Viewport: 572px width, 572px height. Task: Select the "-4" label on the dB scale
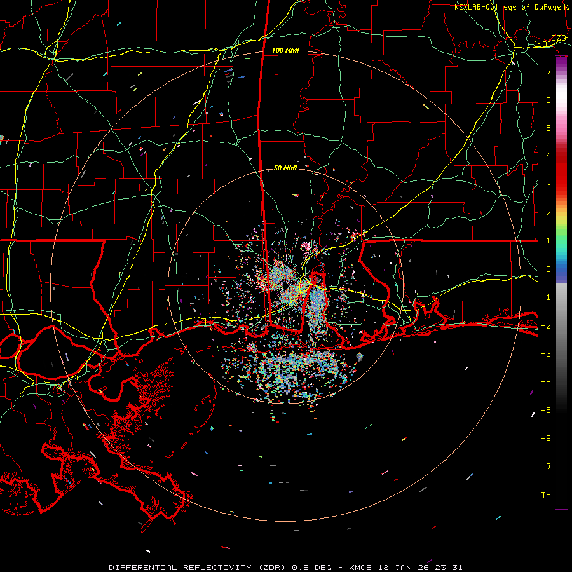[546, 382]
